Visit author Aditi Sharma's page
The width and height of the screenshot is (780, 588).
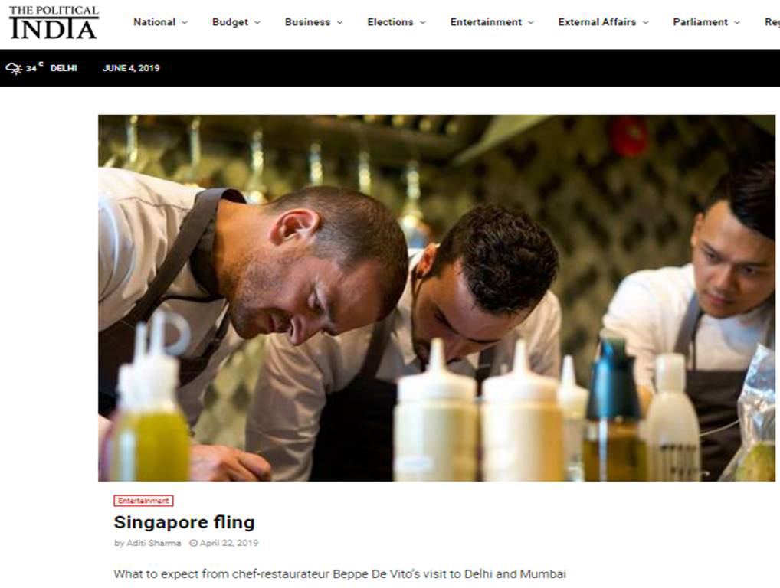click(x=154, y=544)
